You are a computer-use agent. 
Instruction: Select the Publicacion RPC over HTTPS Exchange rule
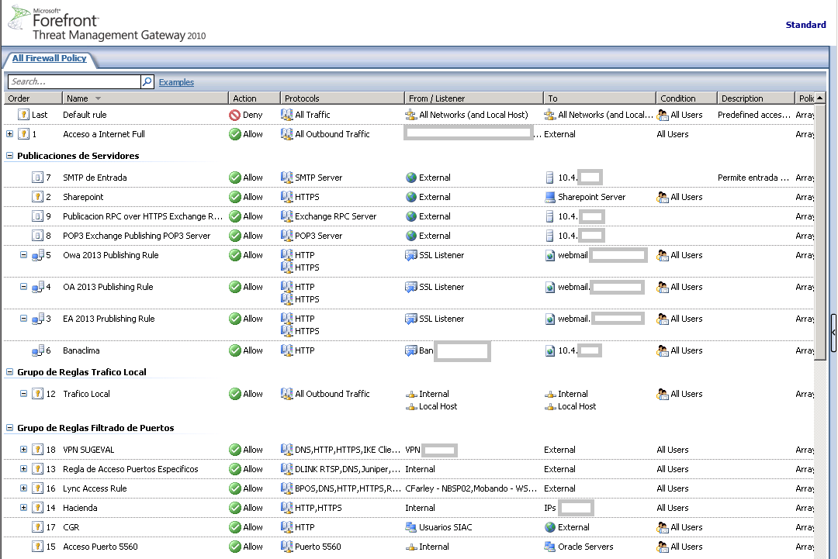(x=143, y=216)
